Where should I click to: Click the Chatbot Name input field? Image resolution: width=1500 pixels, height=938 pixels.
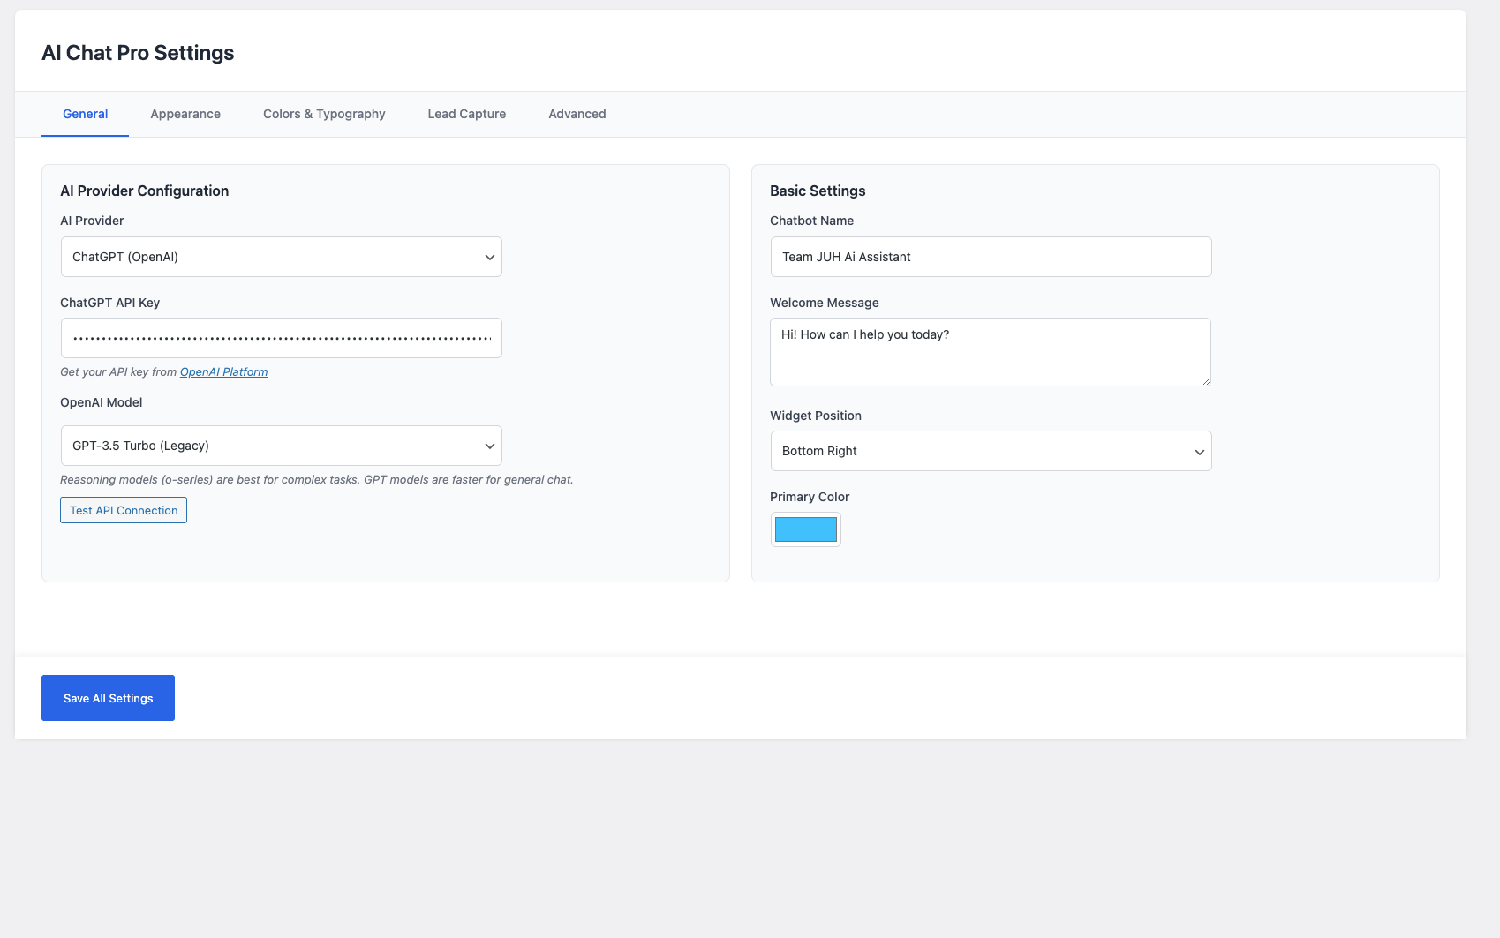pos(991,257)
